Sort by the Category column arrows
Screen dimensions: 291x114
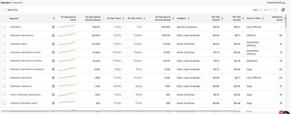[188, 18]
